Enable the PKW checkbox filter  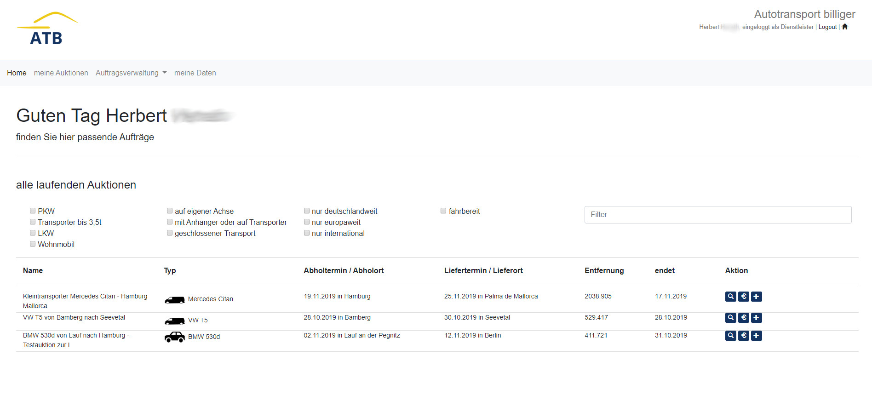click(x=33, y=211)
